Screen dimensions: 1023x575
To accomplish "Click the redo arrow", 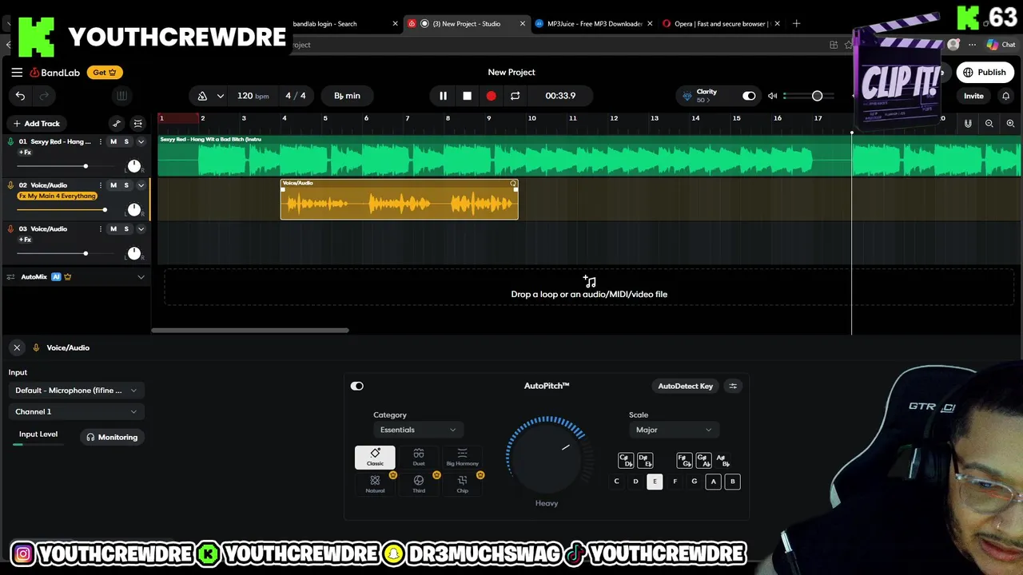I will tap(44, 96).
